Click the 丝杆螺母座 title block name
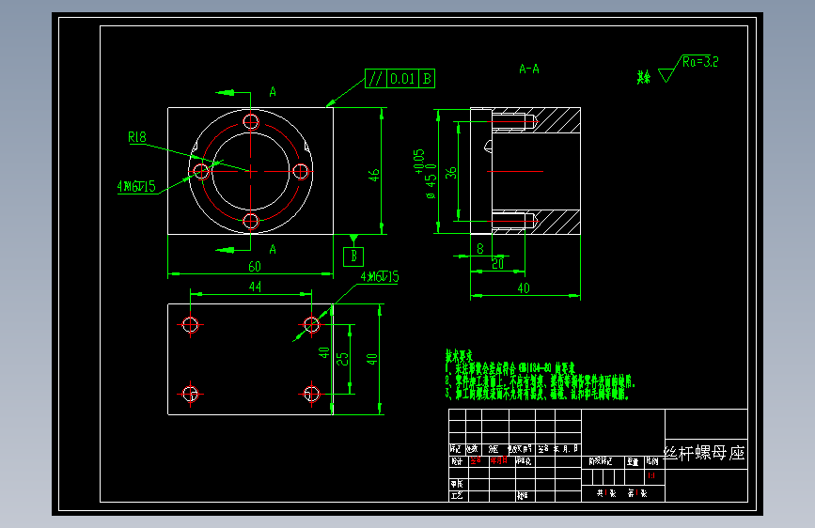Viewport: 815px width, 528px height. [x=705, y=453]
